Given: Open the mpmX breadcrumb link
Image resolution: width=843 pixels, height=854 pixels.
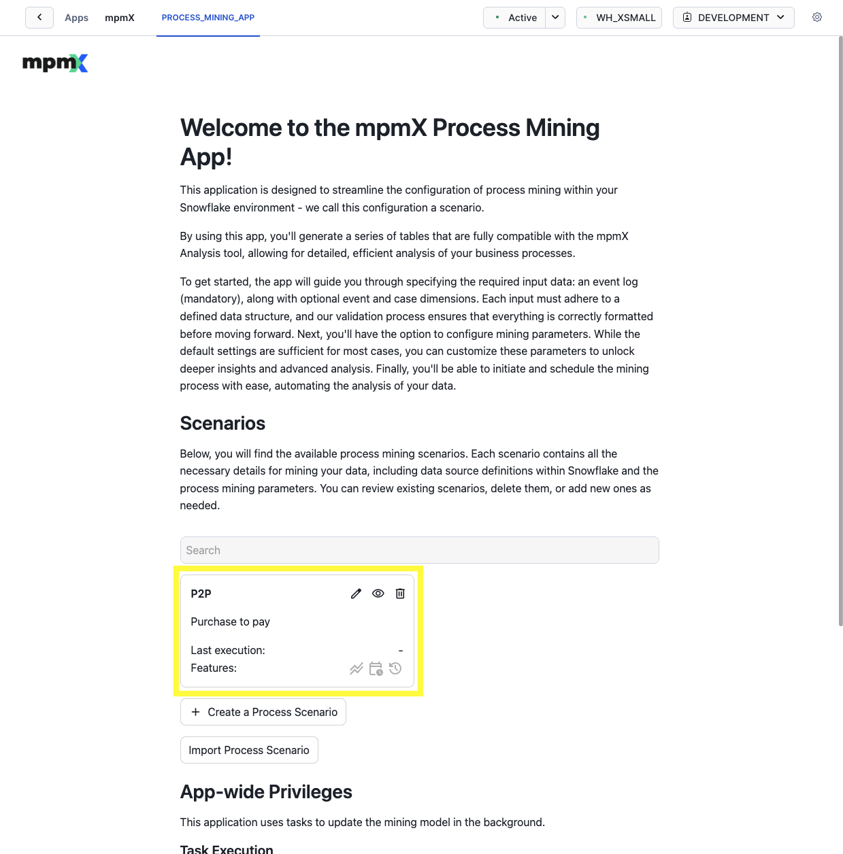Looking at the screenshot, I should pos(120,18).
